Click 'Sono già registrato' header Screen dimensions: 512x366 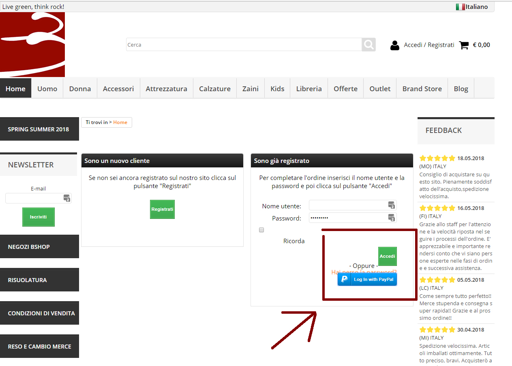[332, 161]
